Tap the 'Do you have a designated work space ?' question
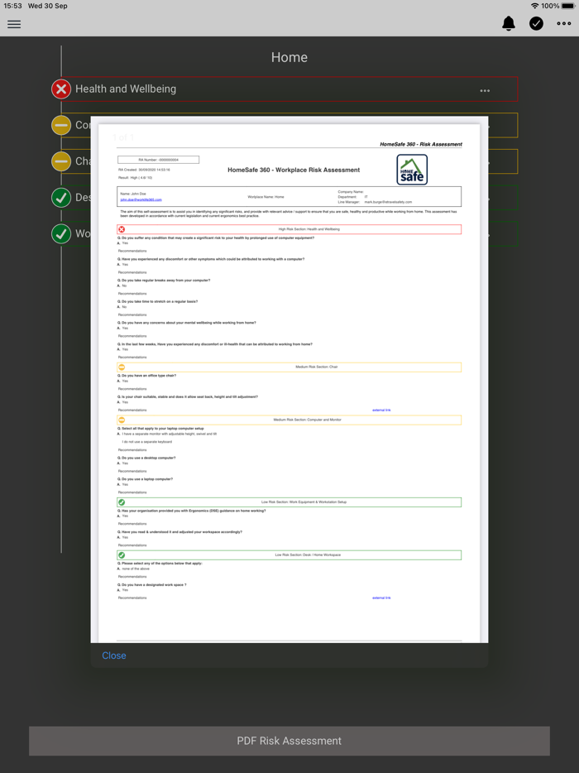Image resolution: width=579 pixels, height=773 pixels. coord(151,585)
